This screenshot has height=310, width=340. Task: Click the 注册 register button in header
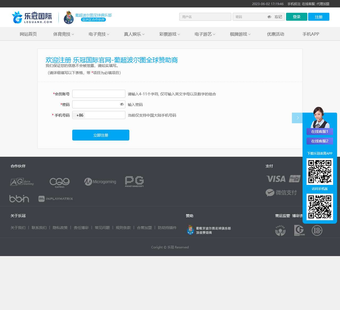pos(319,17)
